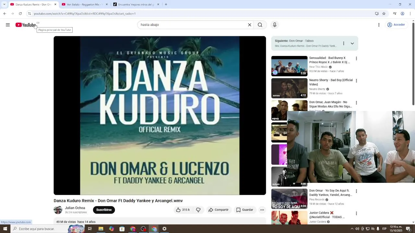The height and width of the screenshot is (233, 415).
Task: Open the 'Yo Soy De Aquí' thumbnail
Action: click(289, 199)
